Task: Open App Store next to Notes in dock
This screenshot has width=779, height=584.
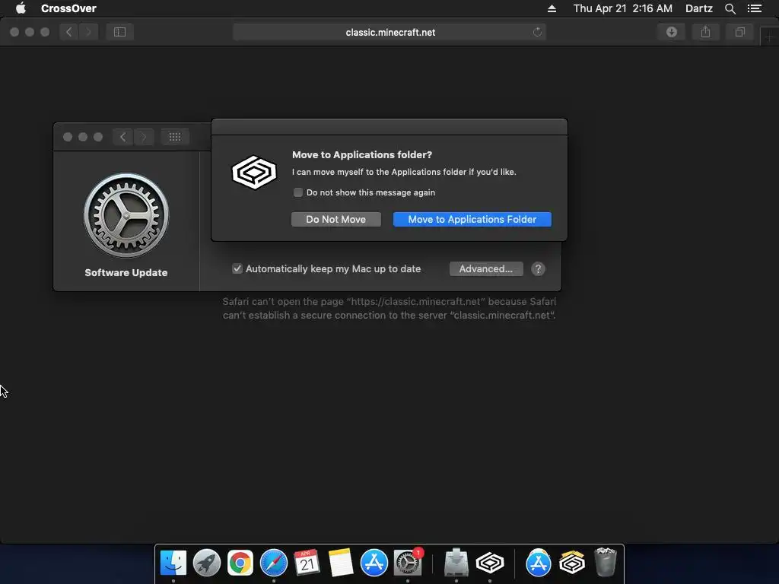Action: [374, 563]
